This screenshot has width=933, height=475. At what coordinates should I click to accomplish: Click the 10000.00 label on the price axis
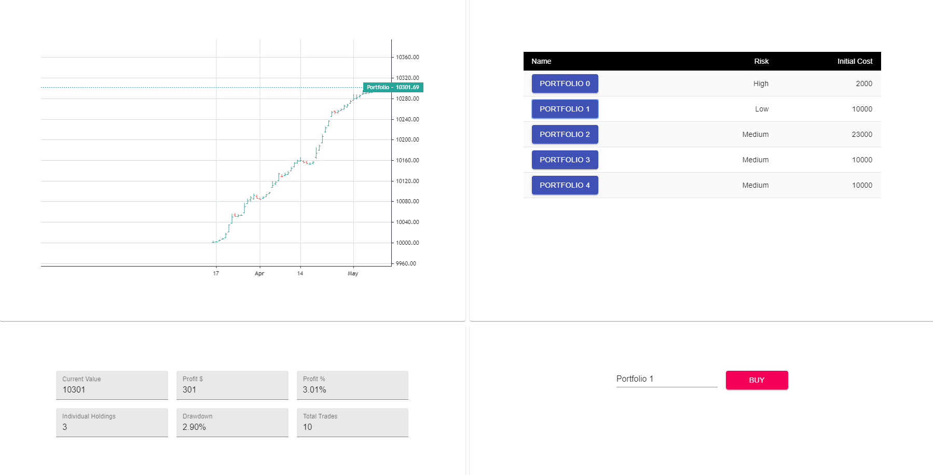tap(407, 243)
